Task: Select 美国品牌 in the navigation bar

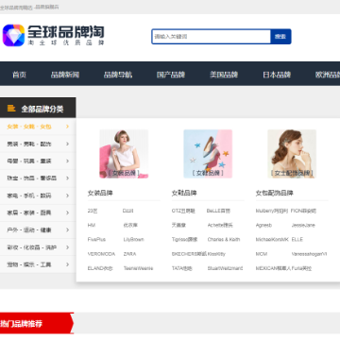Action: [224, 75]
